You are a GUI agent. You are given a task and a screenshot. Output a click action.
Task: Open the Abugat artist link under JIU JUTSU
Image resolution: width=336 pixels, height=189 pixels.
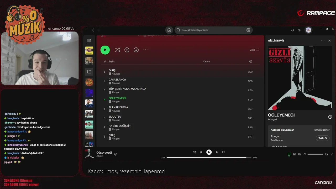tap(116, 120)
